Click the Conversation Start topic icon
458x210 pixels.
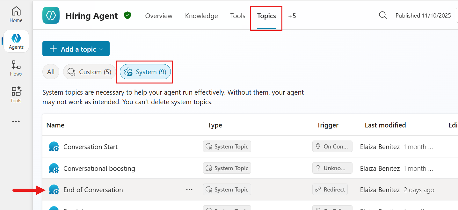54,146
